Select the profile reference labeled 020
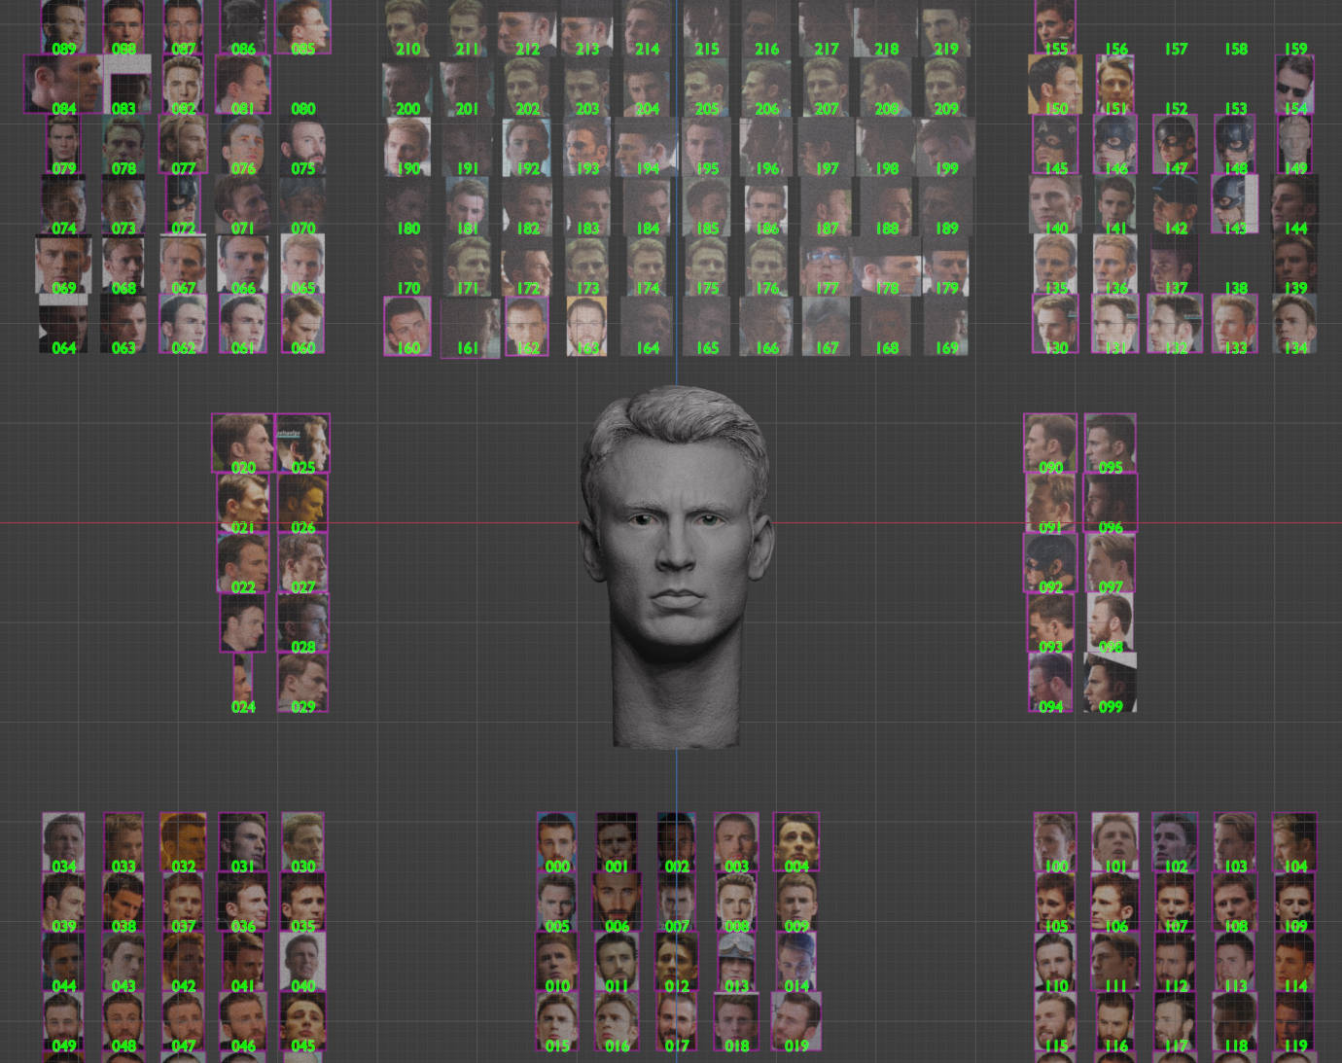Image resolution: width=1342 pixels, height=1063 pixels. click(x=242, y=443)
